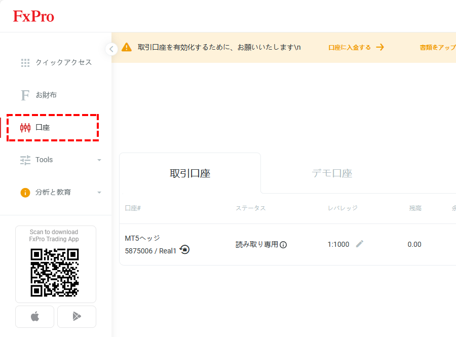Click the QR code image

point(55,273)
